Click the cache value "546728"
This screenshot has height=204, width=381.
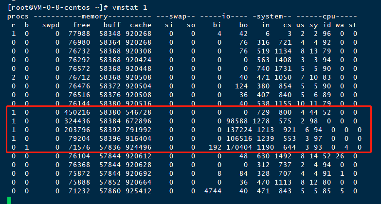coord(139,112)
